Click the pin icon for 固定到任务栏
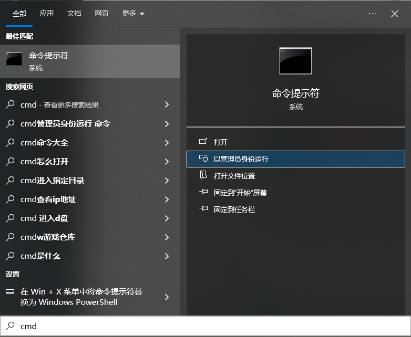The image size is (411, 337). [x=203, y=209]
